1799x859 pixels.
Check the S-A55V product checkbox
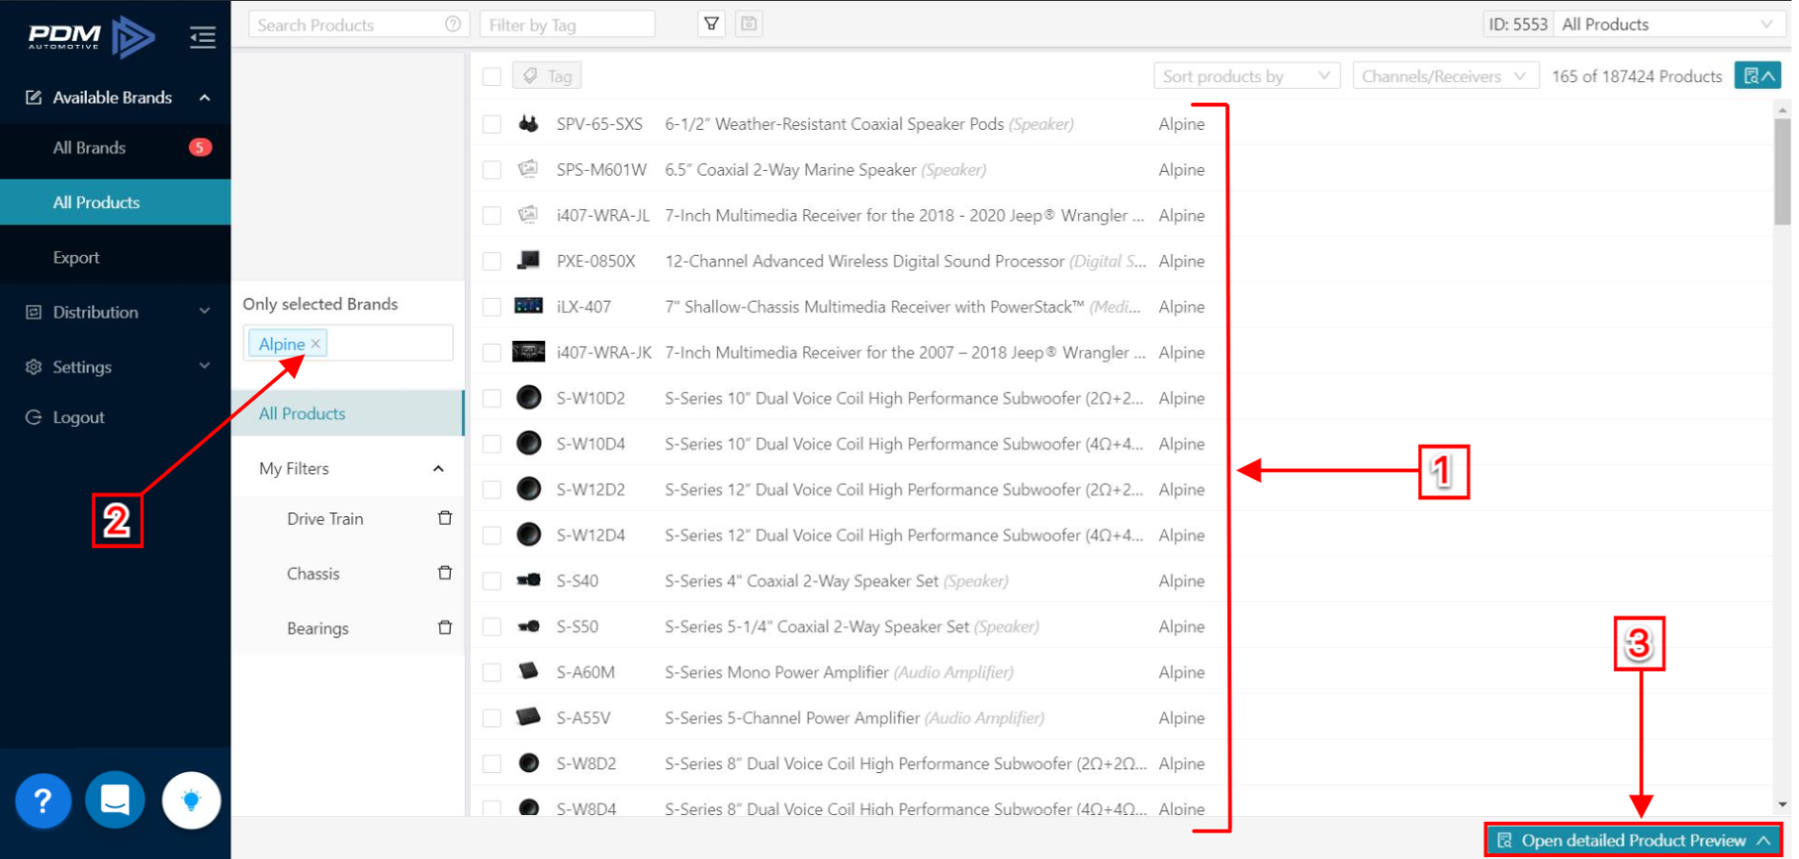[x=492, y=718]
